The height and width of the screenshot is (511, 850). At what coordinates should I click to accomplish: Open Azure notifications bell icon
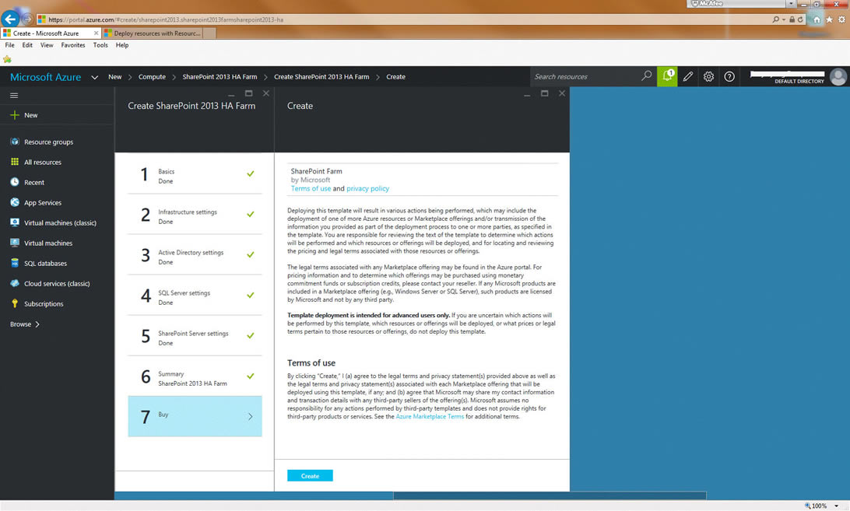[x=667, y=76]
